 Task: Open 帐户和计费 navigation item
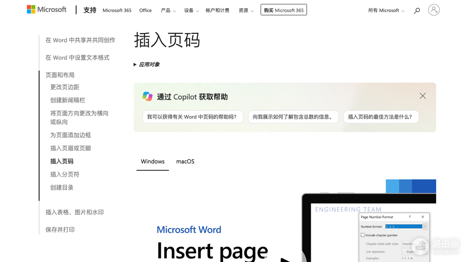click(x=217, y=10)
